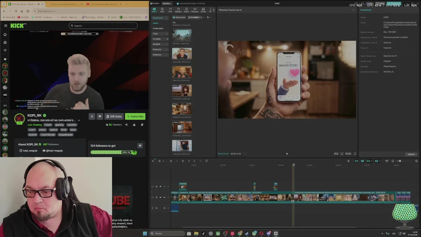This screenshot has width=421, height=237.
Task: Start voiceover recording with microphone icon
Action: click(348, 161)
